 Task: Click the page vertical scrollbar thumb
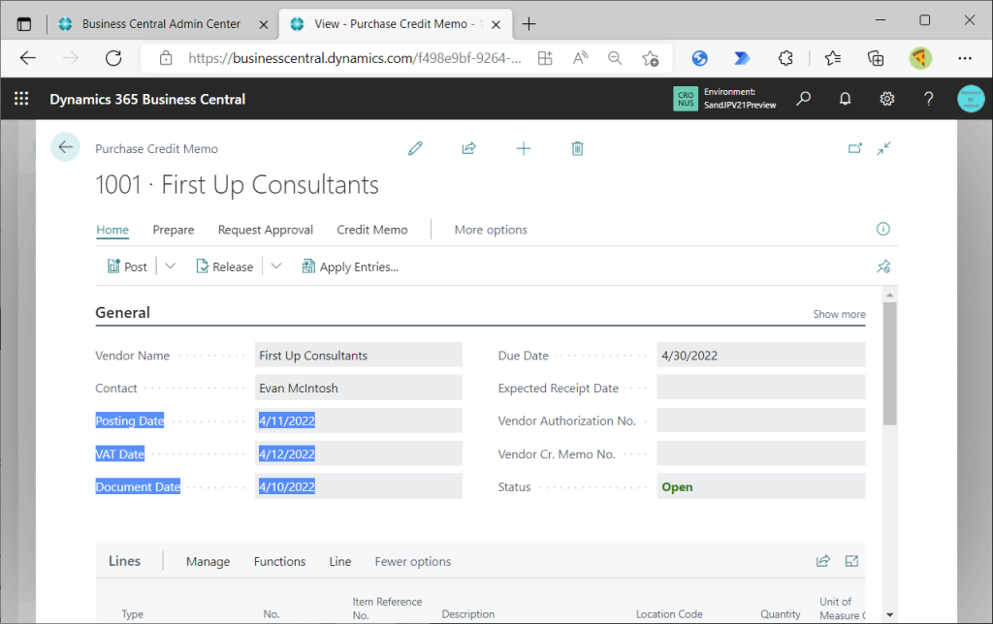point(890,364)
